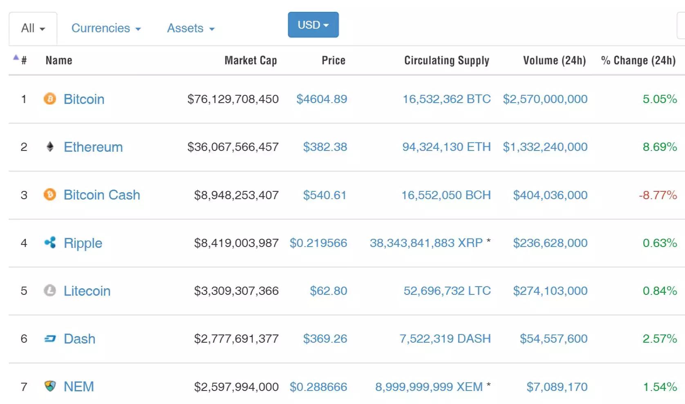The image size is (685, 404).
Task: Open the Ethereum name link
Action: (x=93, y=147)
